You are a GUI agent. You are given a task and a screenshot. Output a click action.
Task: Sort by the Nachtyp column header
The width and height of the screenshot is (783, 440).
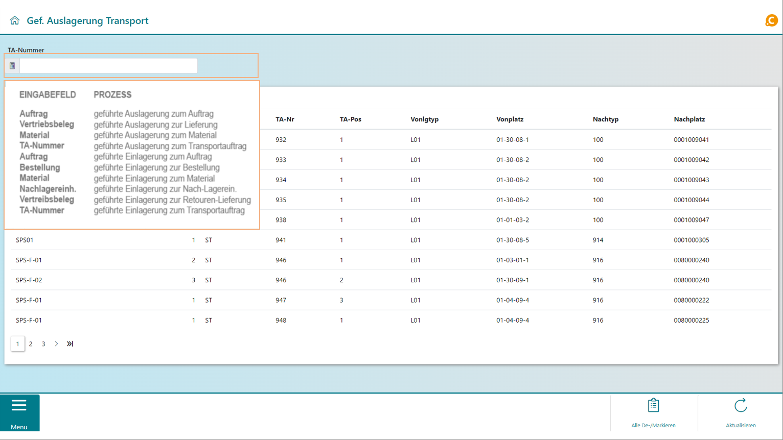605,119
